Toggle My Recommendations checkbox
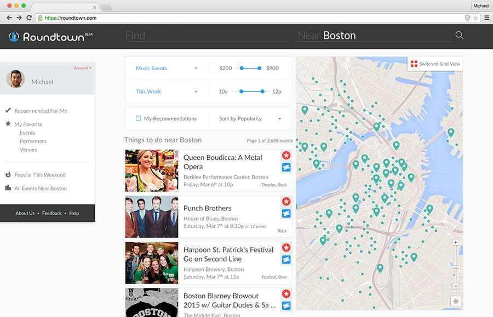493x317 pixels. click(x=139, y=118)
